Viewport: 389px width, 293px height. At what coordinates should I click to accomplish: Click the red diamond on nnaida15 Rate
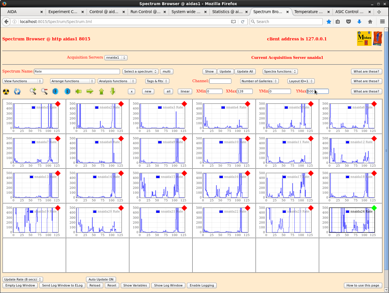coord(184,173)
